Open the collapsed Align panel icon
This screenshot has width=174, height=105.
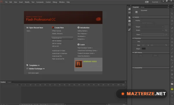[129, 18]
